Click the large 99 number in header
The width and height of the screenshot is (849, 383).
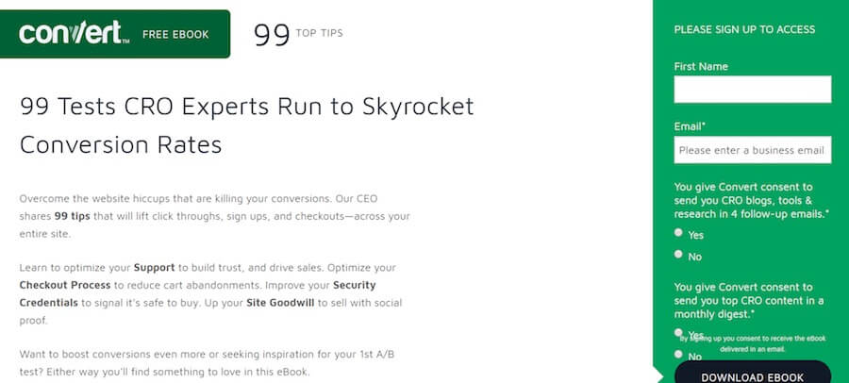(272, 35)
